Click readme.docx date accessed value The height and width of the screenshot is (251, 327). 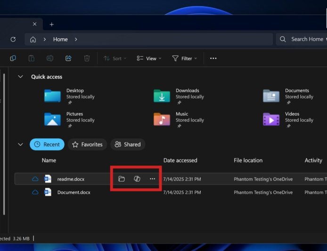[x=182, y=179]
